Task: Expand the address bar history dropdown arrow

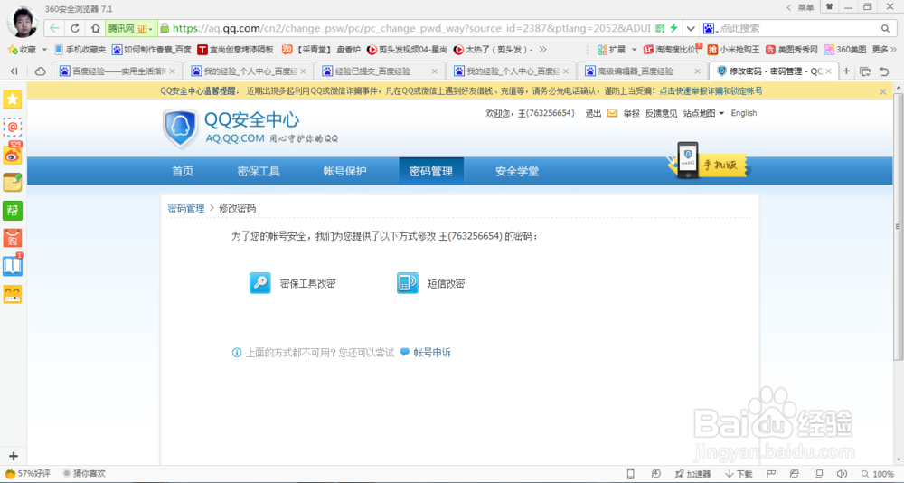Action: tap(691, 28)
